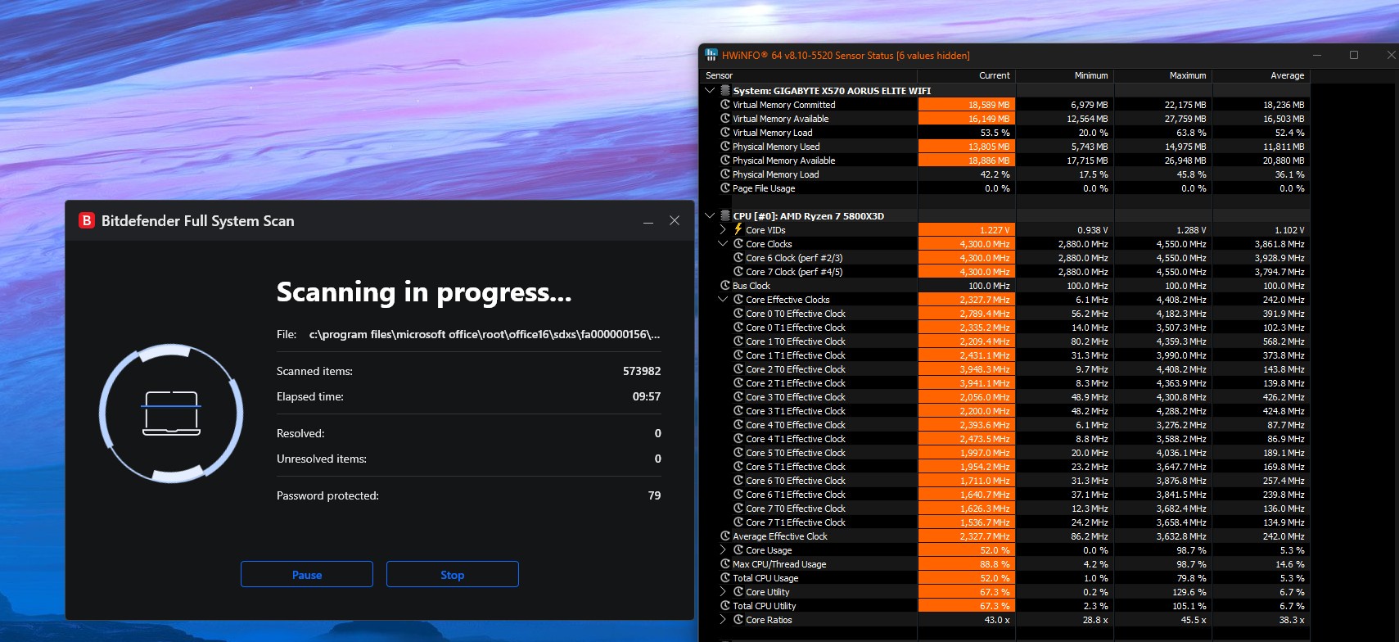Expand the Core VIDs row
This screenshot has width=1399, height=642.
pos(723,229)
